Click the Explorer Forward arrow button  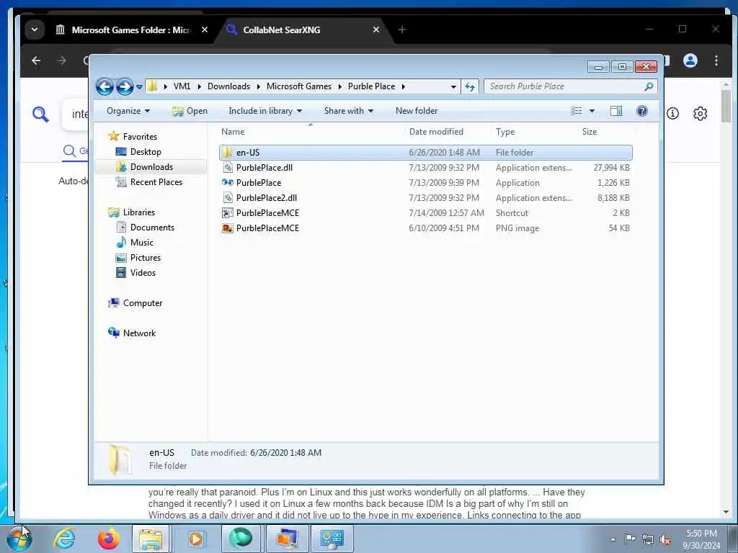(x=125, y=86)
